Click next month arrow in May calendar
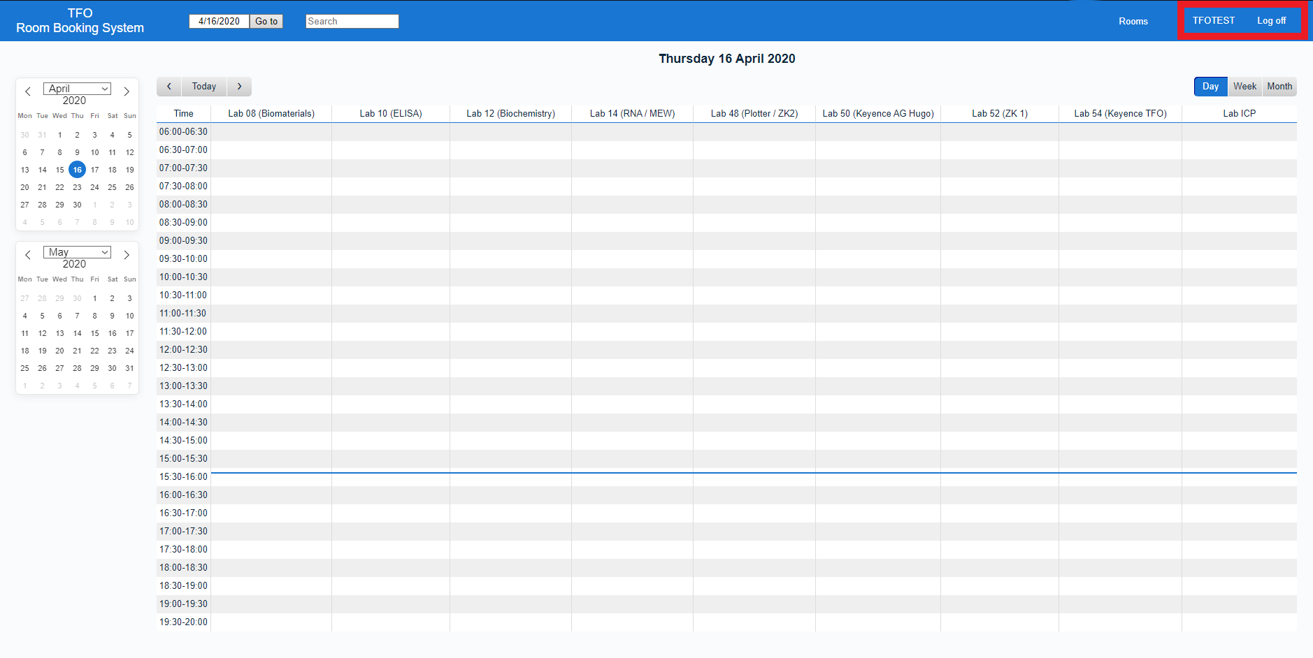Viewport: 1313px width, 658px height. point(127,255)
